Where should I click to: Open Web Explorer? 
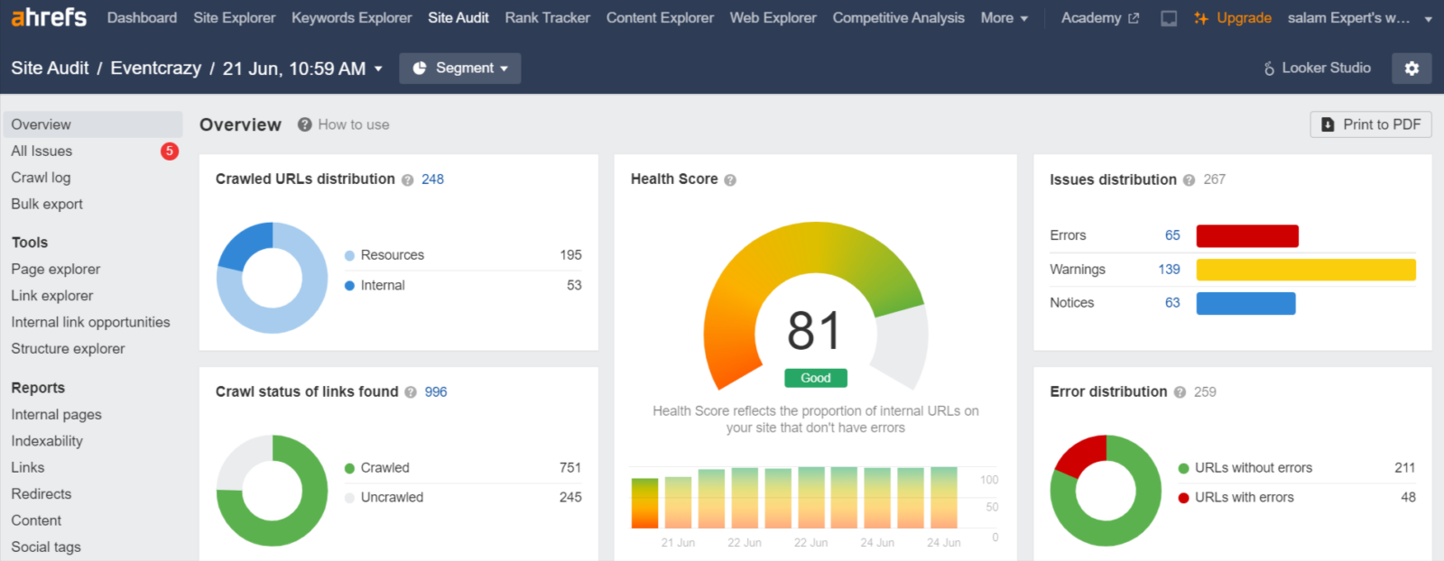pos(773,18)
